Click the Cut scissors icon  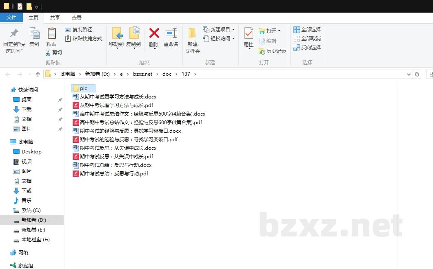(48, 52)
